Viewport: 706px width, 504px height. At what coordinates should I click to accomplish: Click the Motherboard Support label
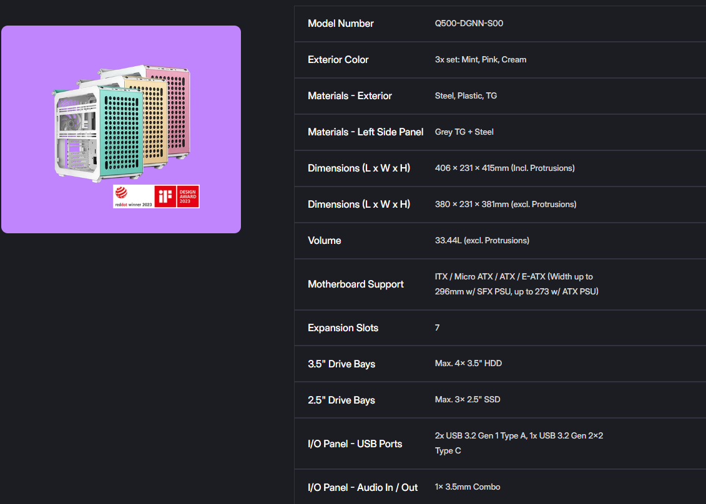pos(356,284)
